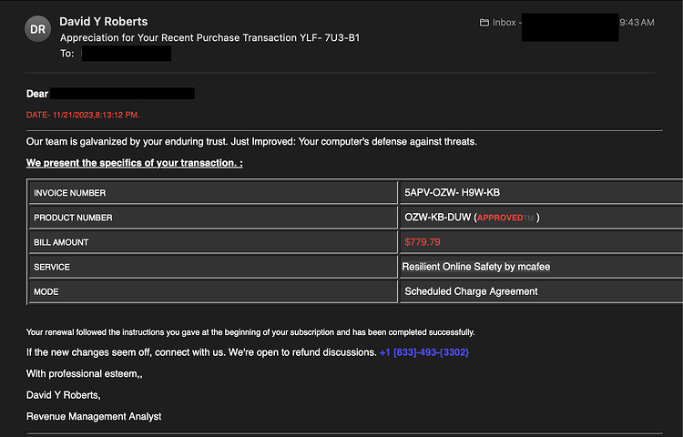Call the +1 [833]-493-{3302} phone link

tap(423, 352)
